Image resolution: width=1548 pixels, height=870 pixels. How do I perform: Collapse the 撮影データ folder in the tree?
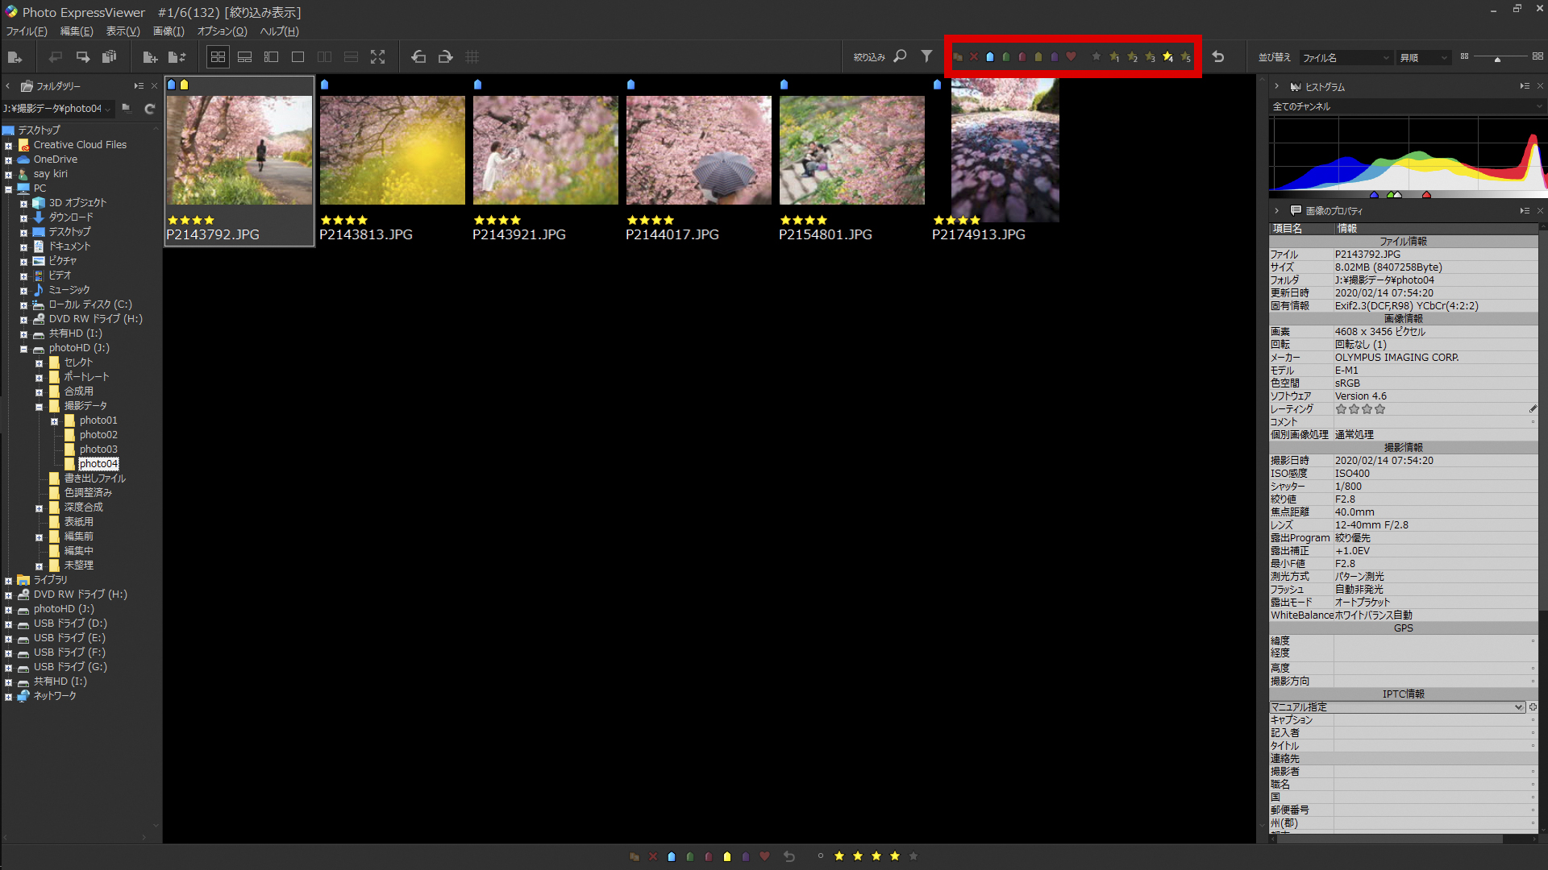[38, 406]
